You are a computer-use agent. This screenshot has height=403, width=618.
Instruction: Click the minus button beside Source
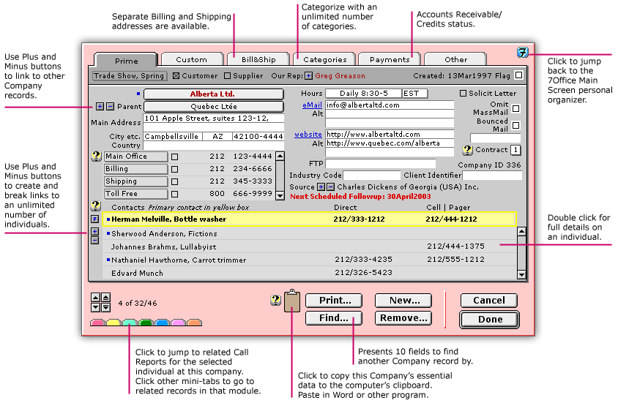[331, 187]
